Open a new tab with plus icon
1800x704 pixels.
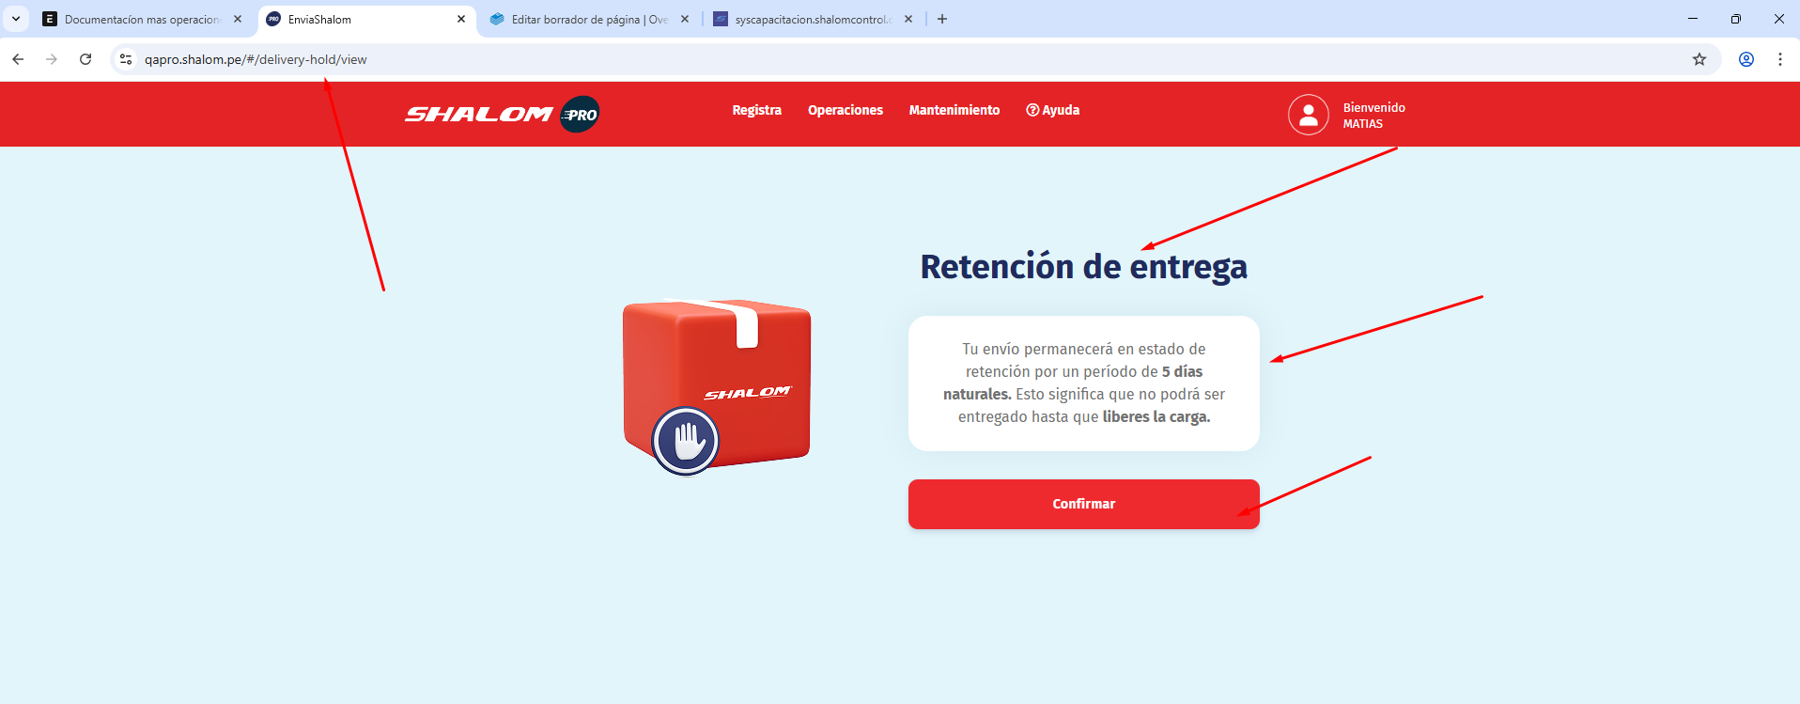click(x=942, y=19)
